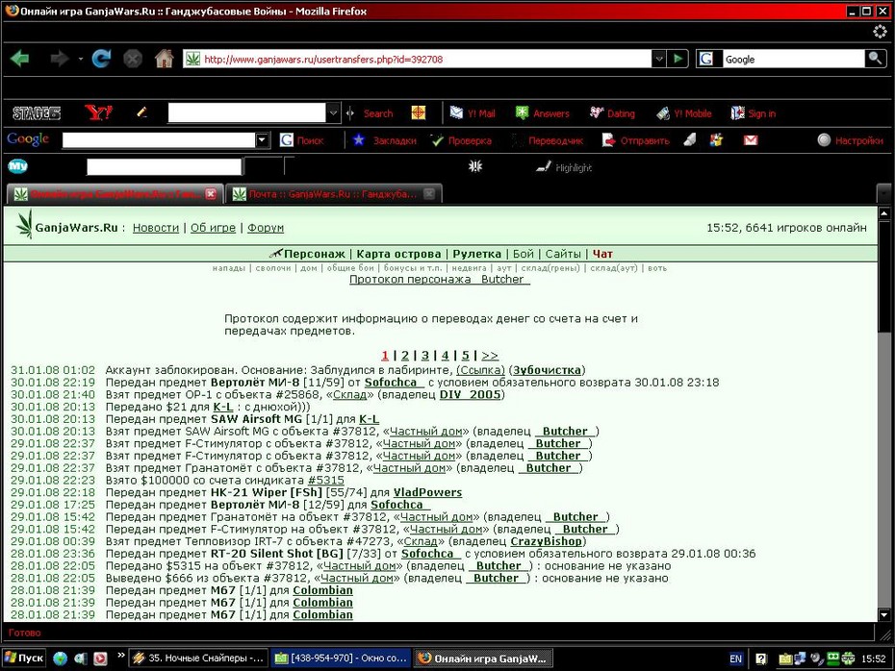
Task: Click the grayed stop loading icon
Action: point(133,59)
